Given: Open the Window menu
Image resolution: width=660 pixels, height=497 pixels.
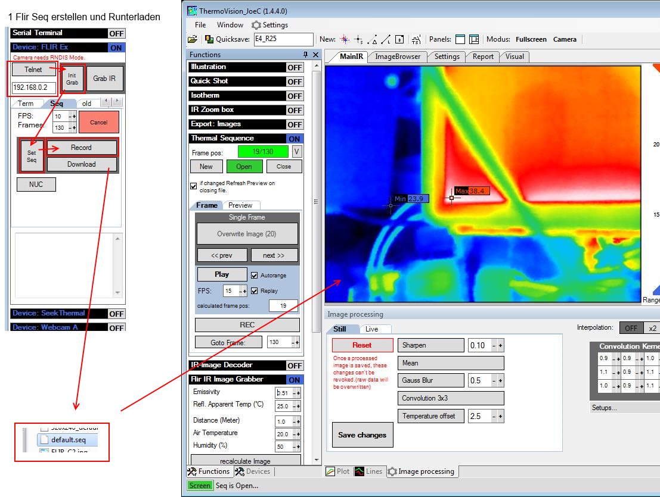Looking at the screenshot, I should pyautogui.click(x=230, y=25).
